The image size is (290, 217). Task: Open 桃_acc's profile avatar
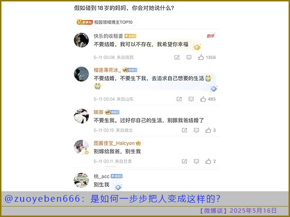click(81, 180)
